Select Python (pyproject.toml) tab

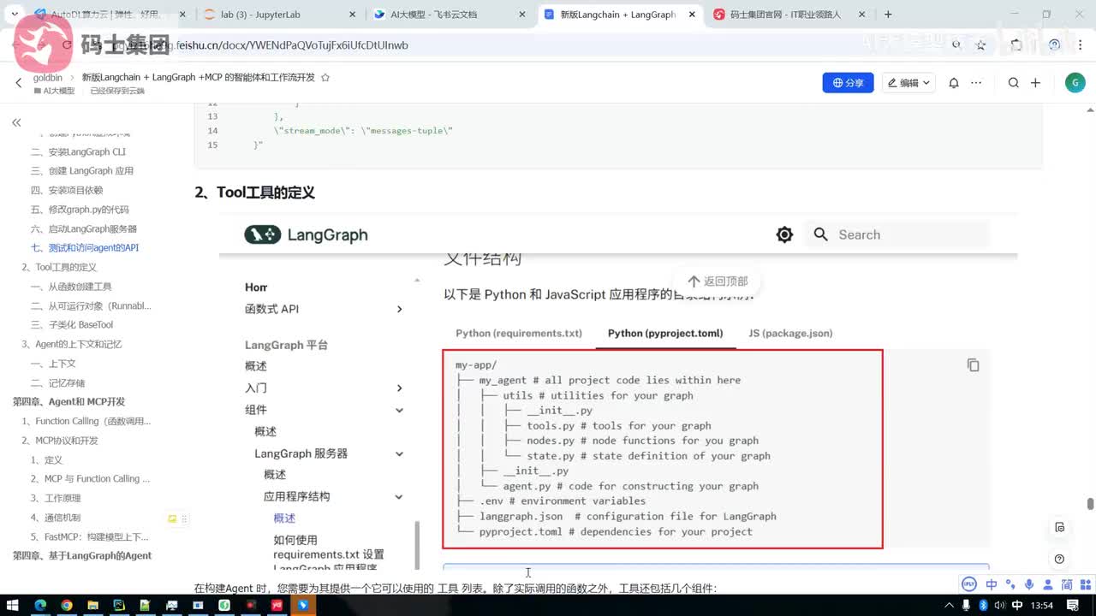pos(665,334)
